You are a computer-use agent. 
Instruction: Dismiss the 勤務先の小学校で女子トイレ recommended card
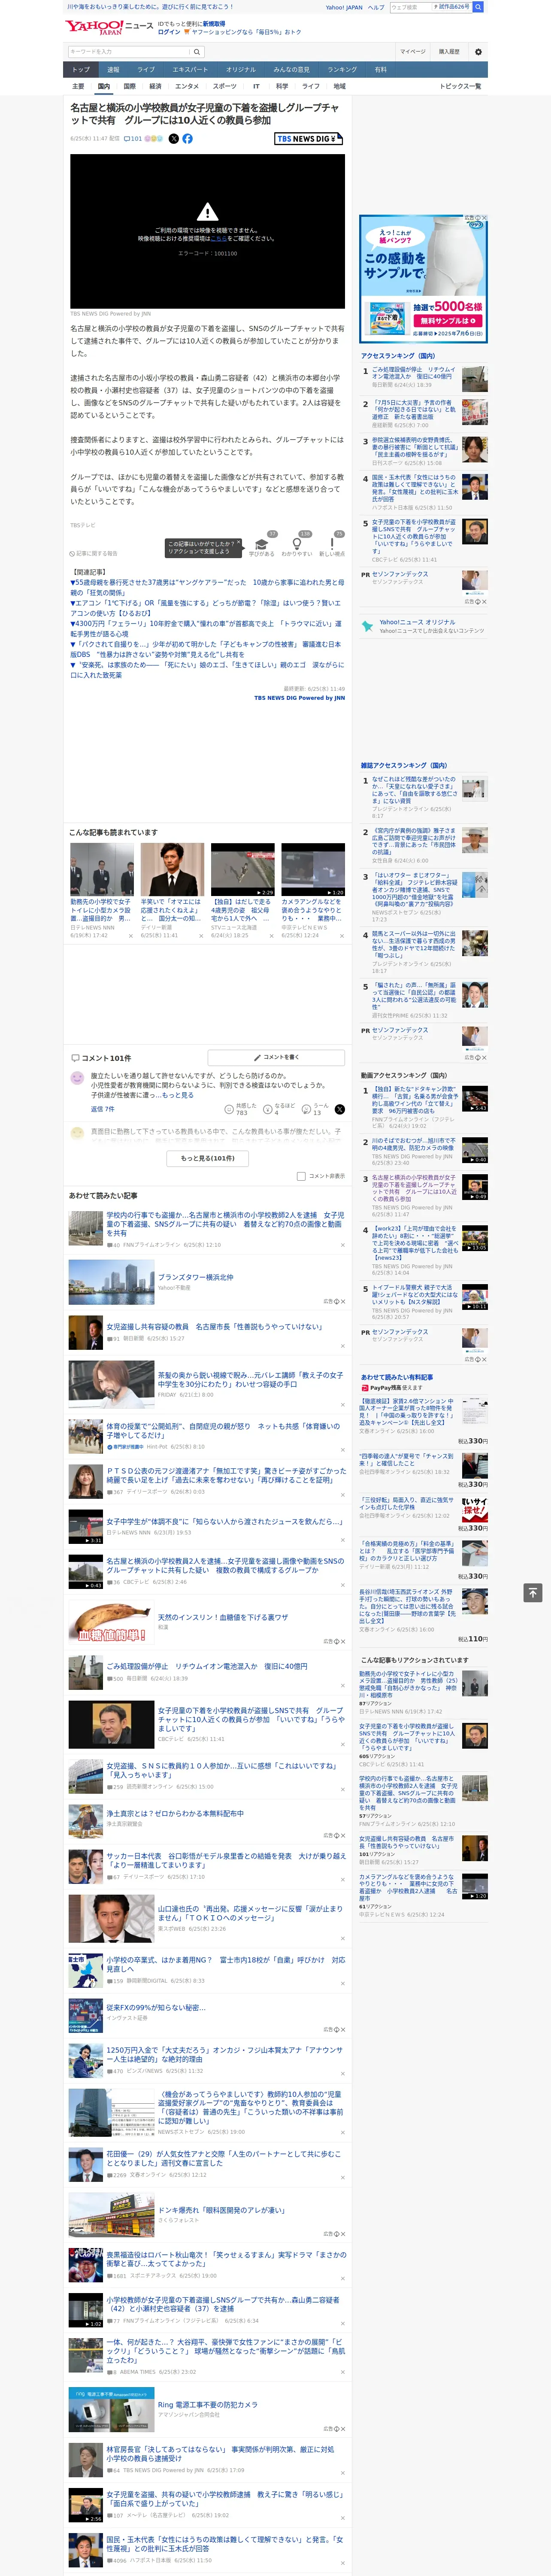click(131, 937)
